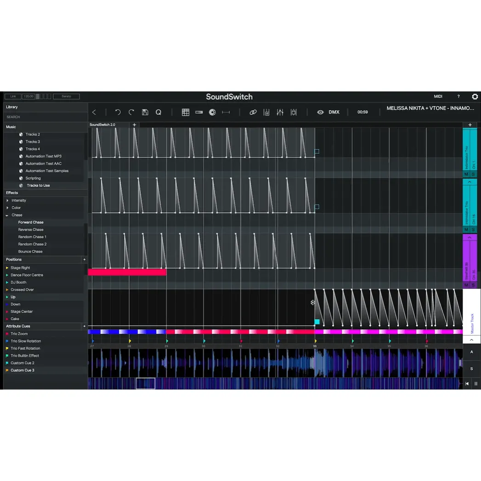
Task: Click the DMX button
Action: click(334, 112)
